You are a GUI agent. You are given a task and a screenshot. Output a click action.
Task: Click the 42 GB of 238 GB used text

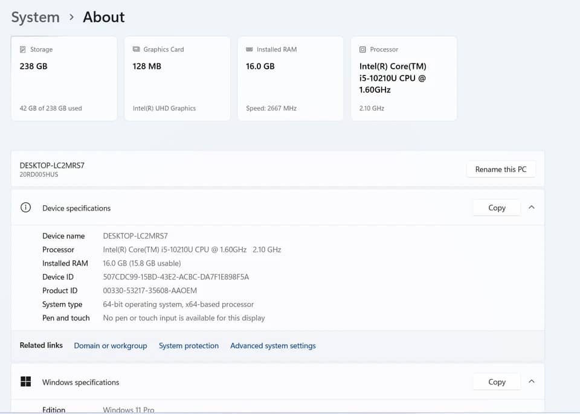51,108
